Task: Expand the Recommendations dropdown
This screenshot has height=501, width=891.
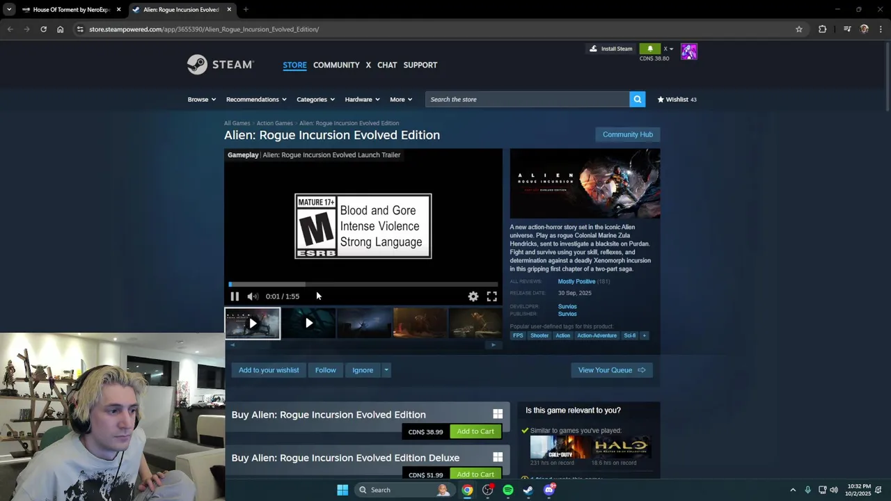Action: [256, 100]
